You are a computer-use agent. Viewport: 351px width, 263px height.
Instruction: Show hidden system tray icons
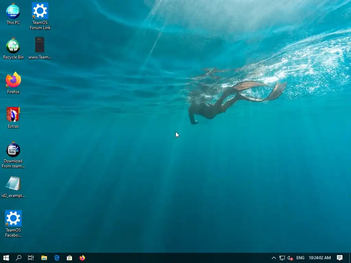[274, 258]
